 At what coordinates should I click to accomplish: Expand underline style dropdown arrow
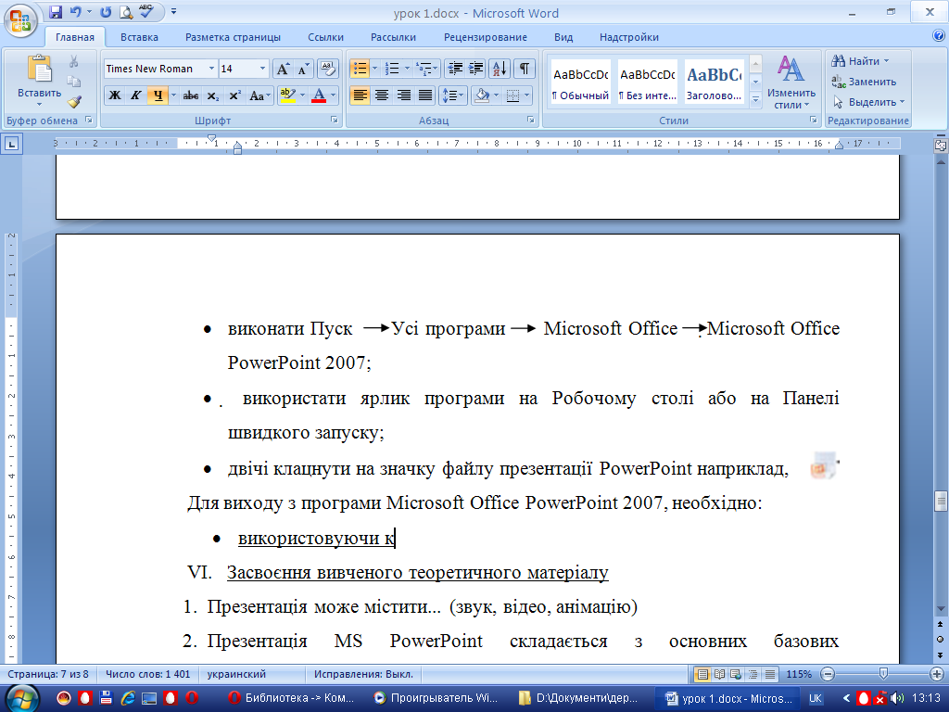[173, 95]
